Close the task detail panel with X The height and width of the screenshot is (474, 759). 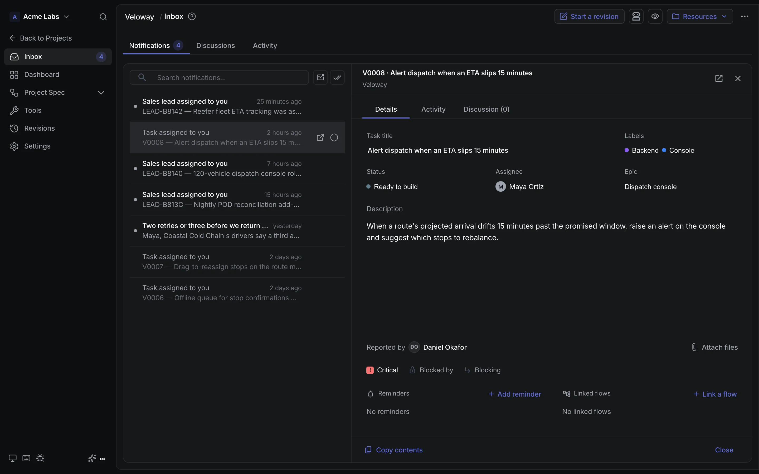738,78
